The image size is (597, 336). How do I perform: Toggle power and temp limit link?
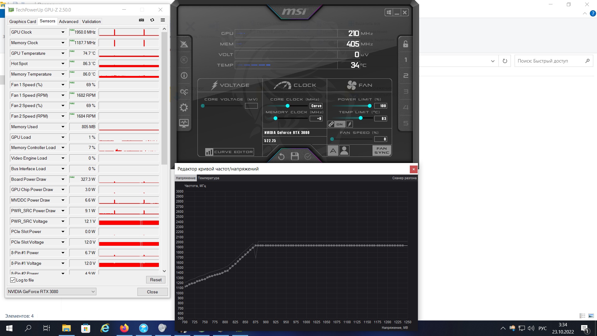click(x=331, y=124)
